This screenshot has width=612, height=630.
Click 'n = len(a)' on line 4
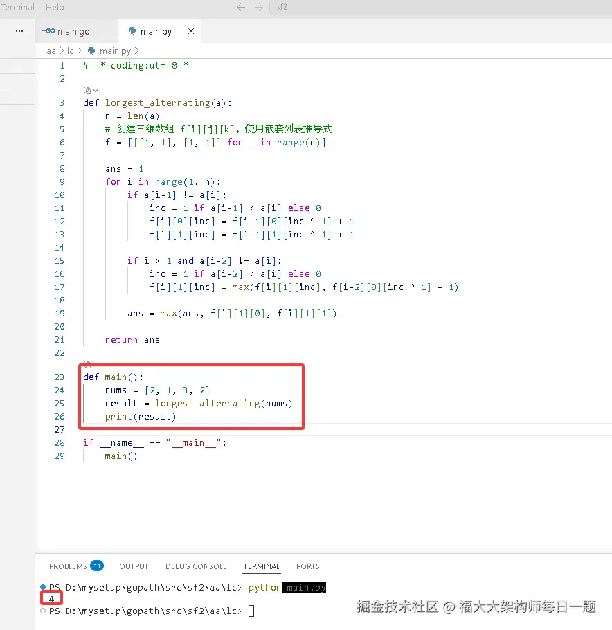coord(132,116)
